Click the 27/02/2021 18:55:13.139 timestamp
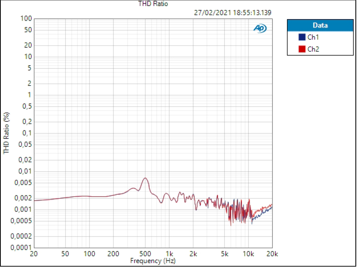The height and width of the screenshot is (267, 357). pos(233,12)
